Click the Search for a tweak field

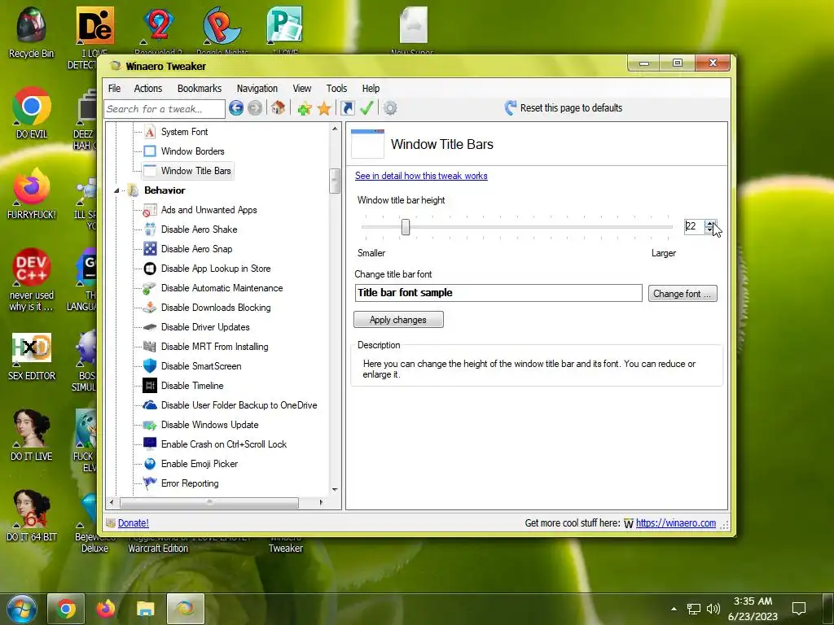click(x=165, y=109)
